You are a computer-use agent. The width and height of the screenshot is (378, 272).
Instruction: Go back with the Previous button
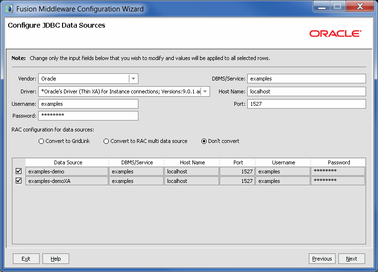coord(322,259)
